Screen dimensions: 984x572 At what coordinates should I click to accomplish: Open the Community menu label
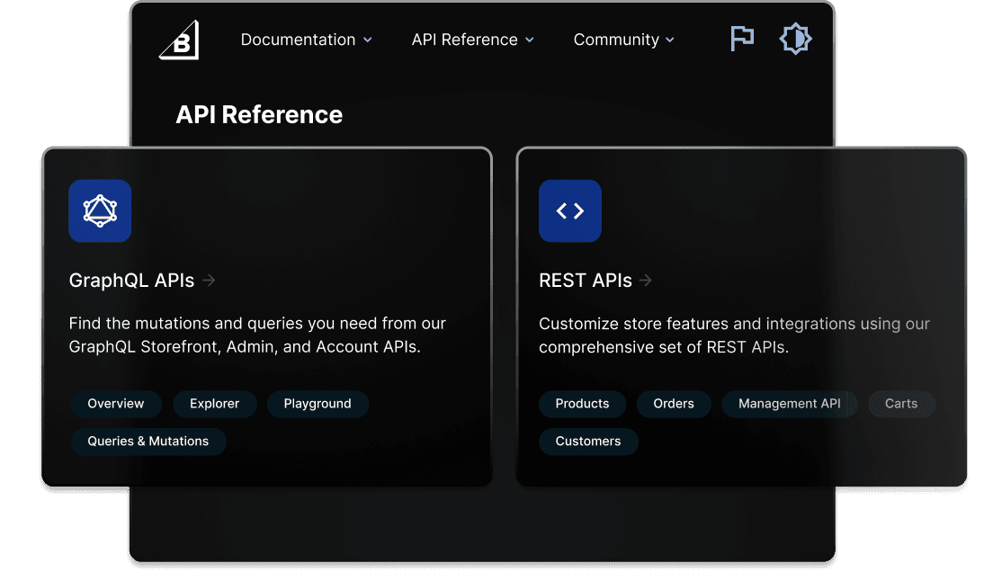tap(616, 40)
